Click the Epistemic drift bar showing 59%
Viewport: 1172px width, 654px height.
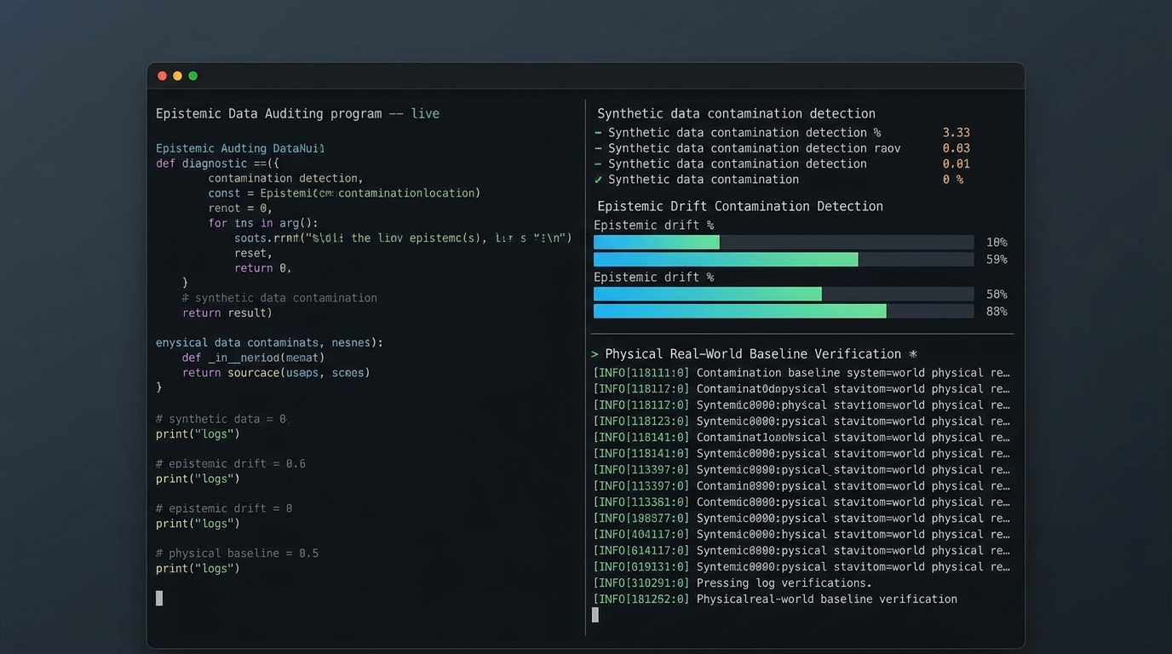[784, 260]
